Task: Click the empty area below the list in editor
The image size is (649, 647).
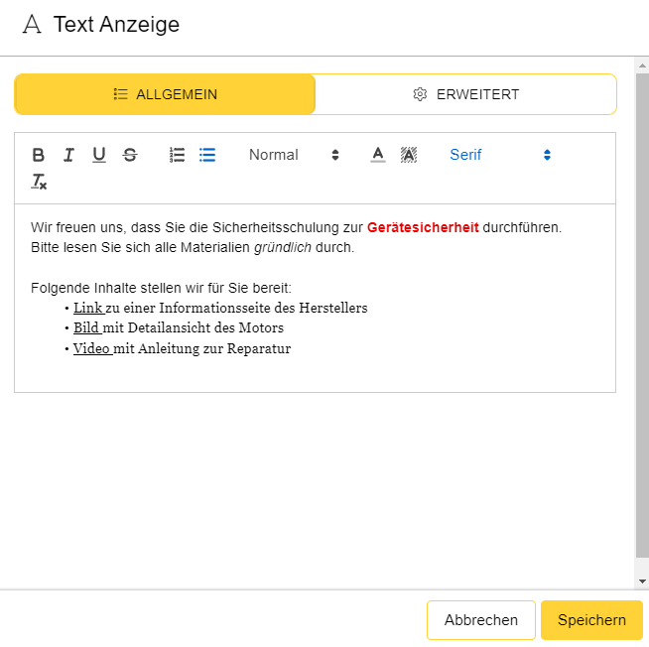Action: click(315, 374)
